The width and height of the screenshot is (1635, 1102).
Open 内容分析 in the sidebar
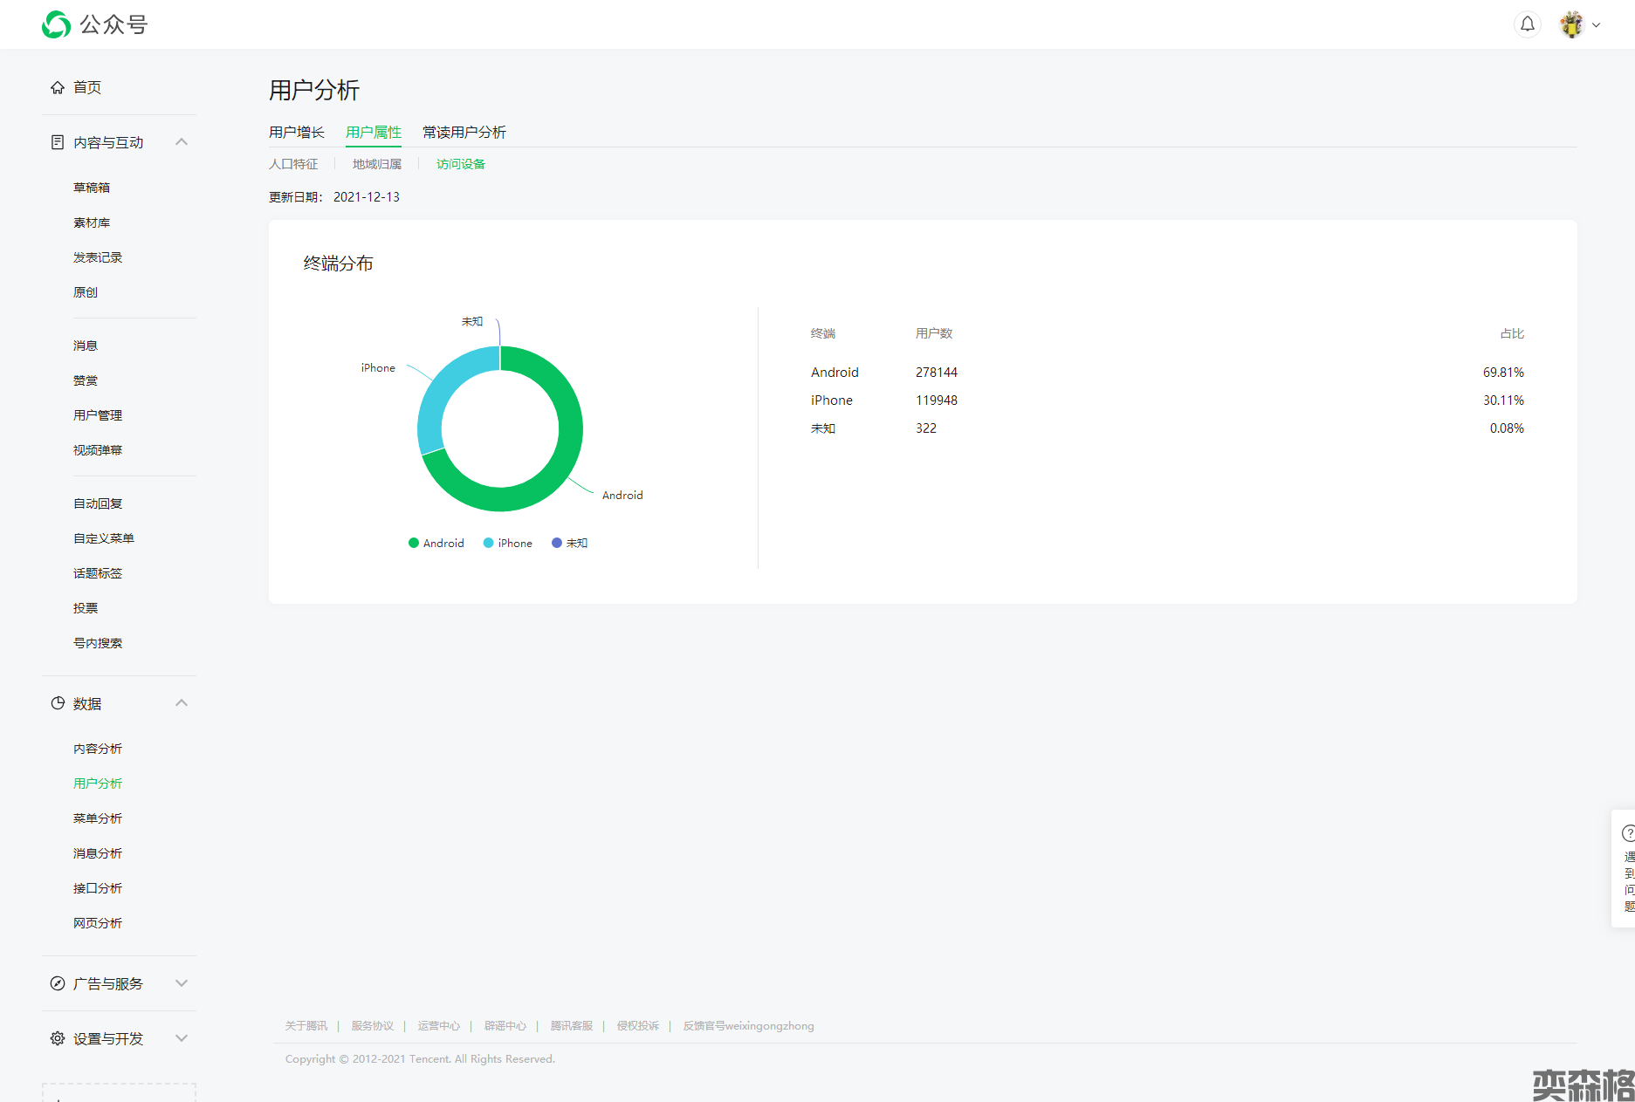(98, 749)
